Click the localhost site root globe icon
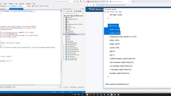171x96 pixels. coord(64,16)
